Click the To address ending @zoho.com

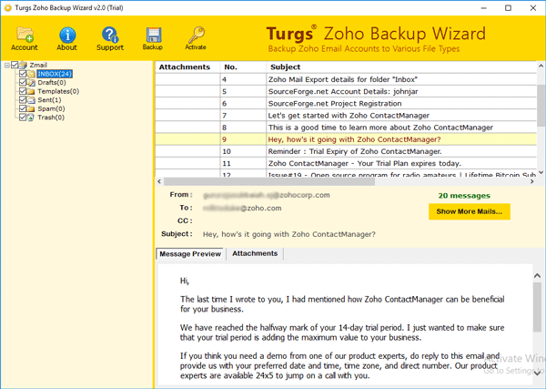242,208
